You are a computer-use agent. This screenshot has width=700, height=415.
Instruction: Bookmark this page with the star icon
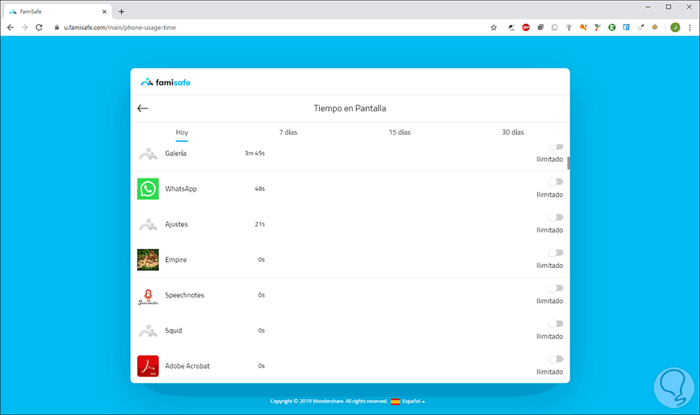point(493,27)
